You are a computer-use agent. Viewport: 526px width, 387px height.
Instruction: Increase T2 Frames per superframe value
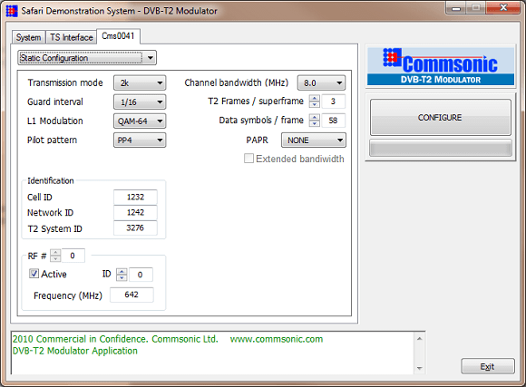[315, 98]
